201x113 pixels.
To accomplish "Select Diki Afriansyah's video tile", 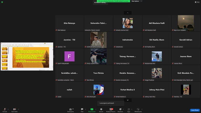I will click(98, 90).
